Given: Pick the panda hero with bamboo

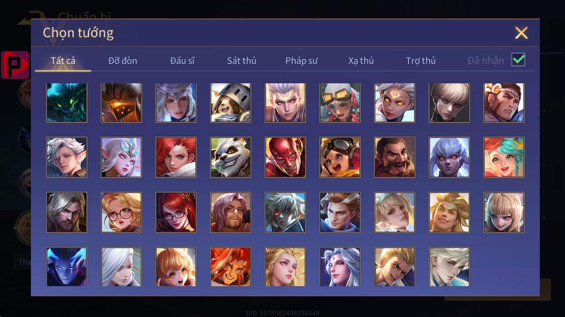Looking at the screenshot, I should point(231,157).
